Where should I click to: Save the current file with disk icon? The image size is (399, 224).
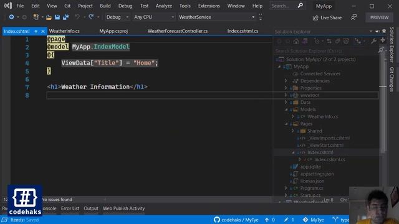point(57,17)
